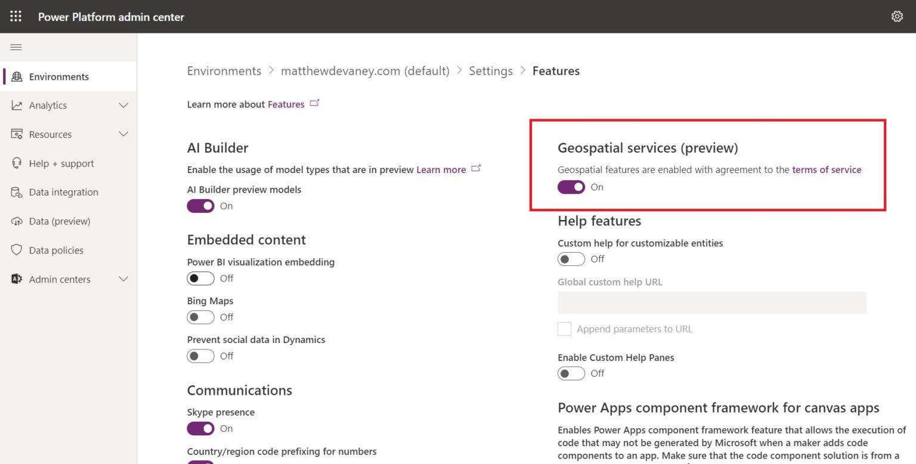This screenshot has height=464, width=916.
Task: Click Learn more next to AI Builder preview models
Action: click(x=441, y=169)
